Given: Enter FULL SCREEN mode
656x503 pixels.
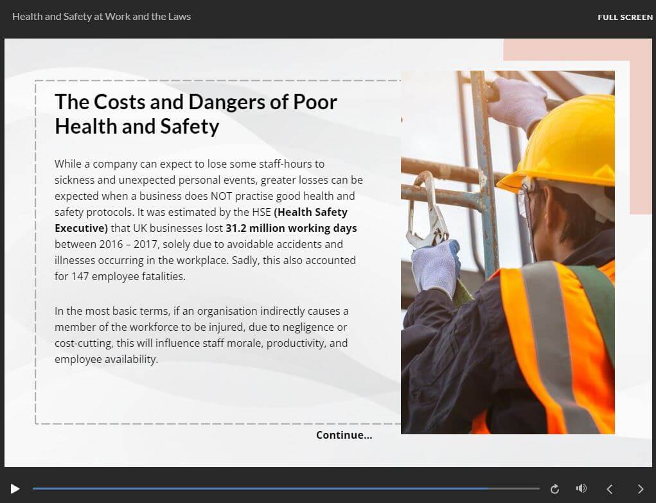Looking at the screenshot, I should 625,17.
